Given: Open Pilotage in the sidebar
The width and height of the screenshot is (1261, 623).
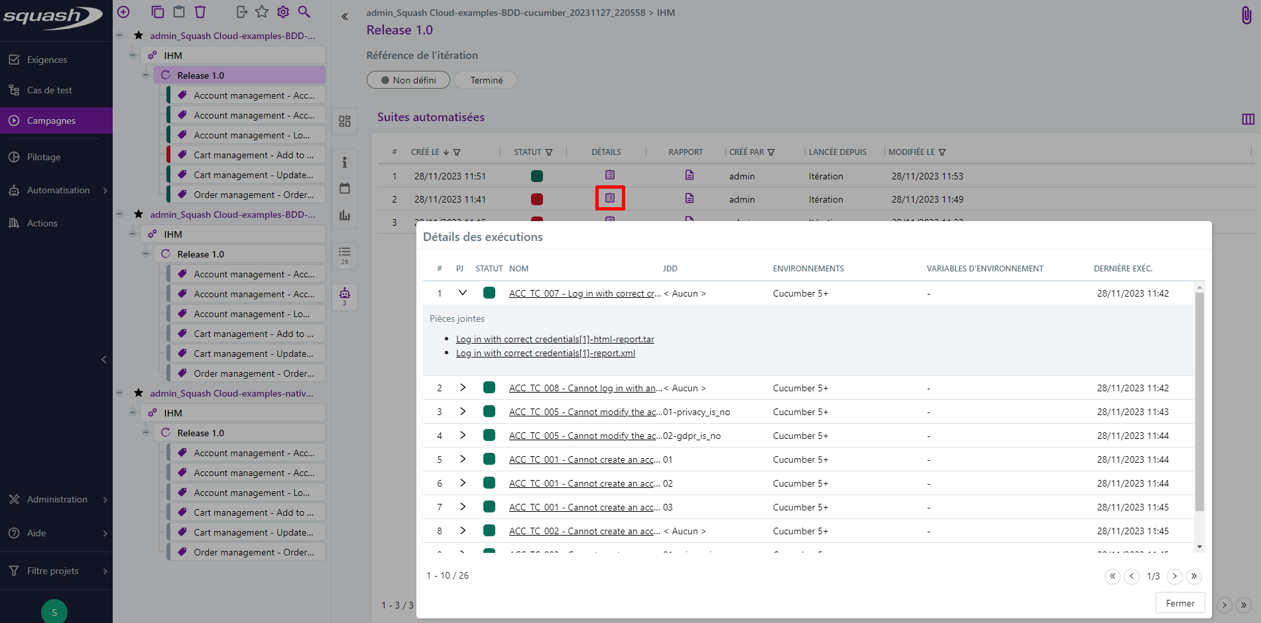Looking at the screenshot, I should pos(56,157).
